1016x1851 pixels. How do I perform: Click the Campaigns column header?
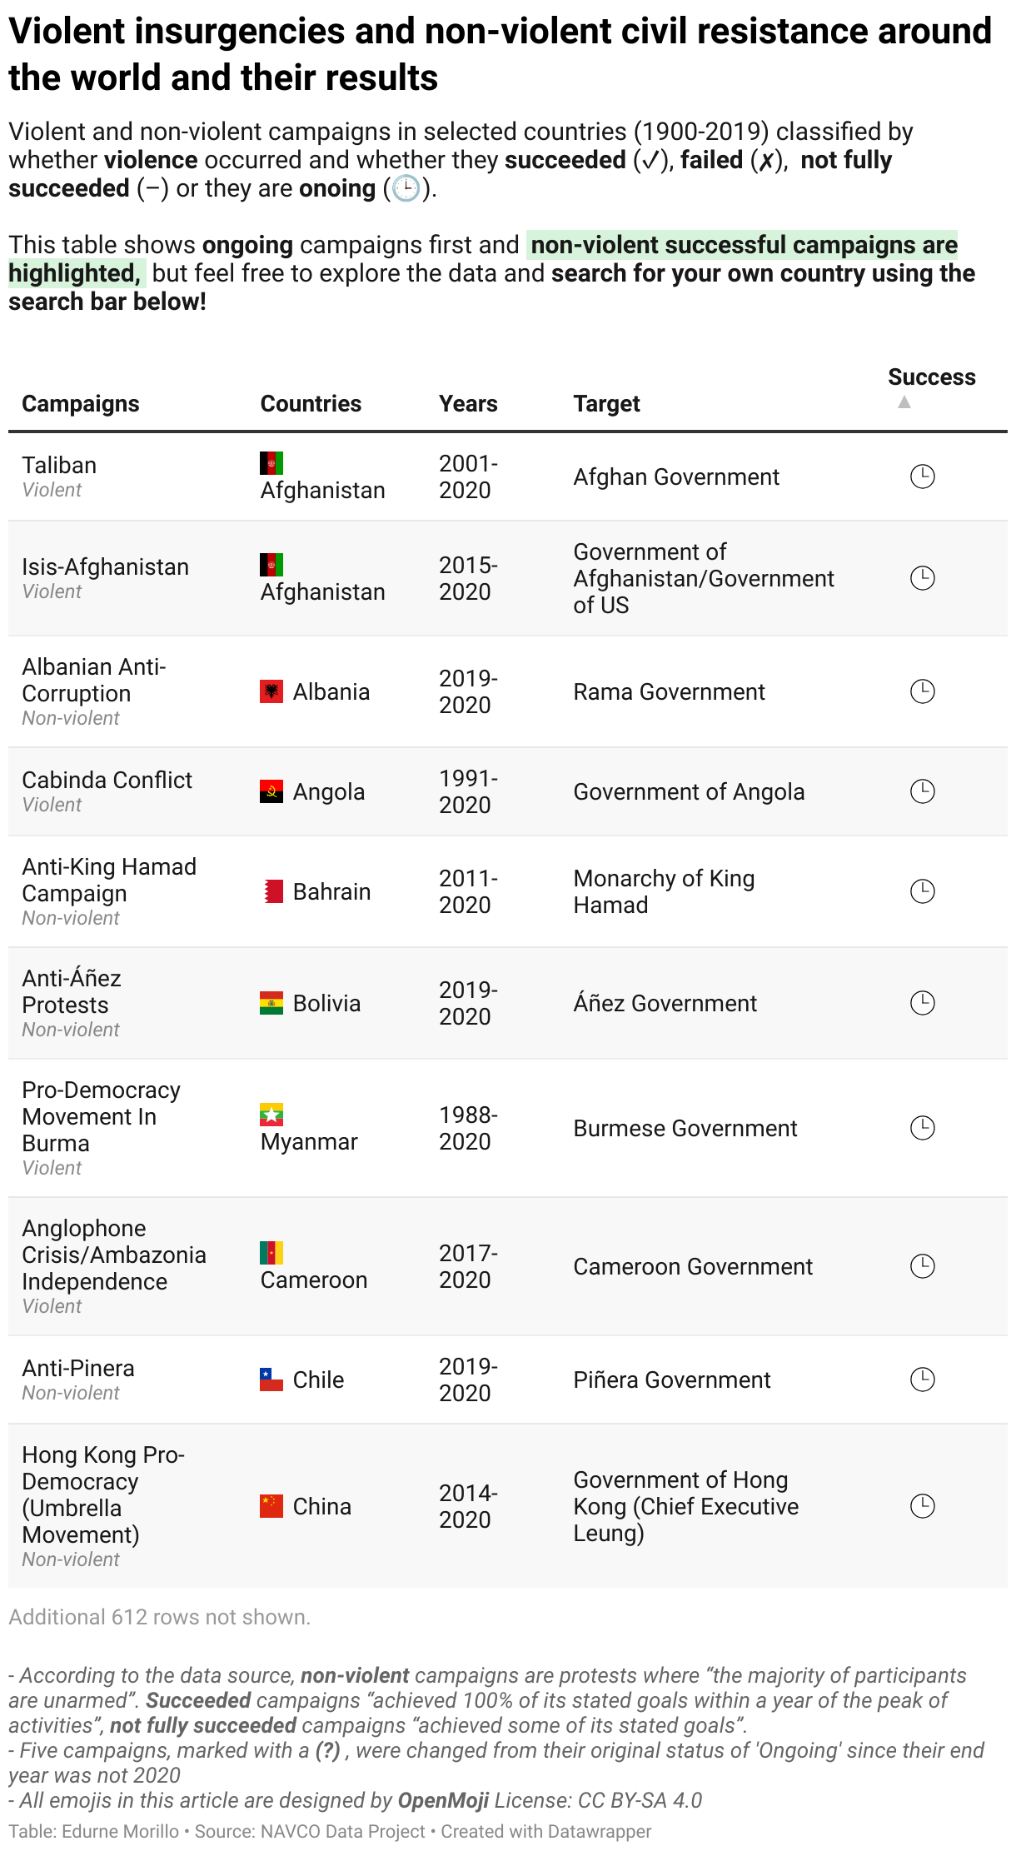click(81, 404)
